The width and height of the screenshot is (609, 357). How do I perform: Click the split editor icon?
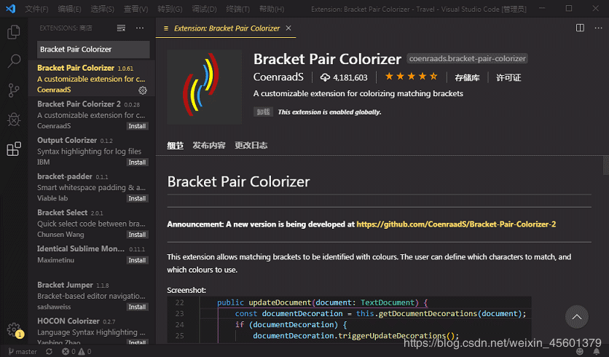pyautogui.click(x=580, y=28)
